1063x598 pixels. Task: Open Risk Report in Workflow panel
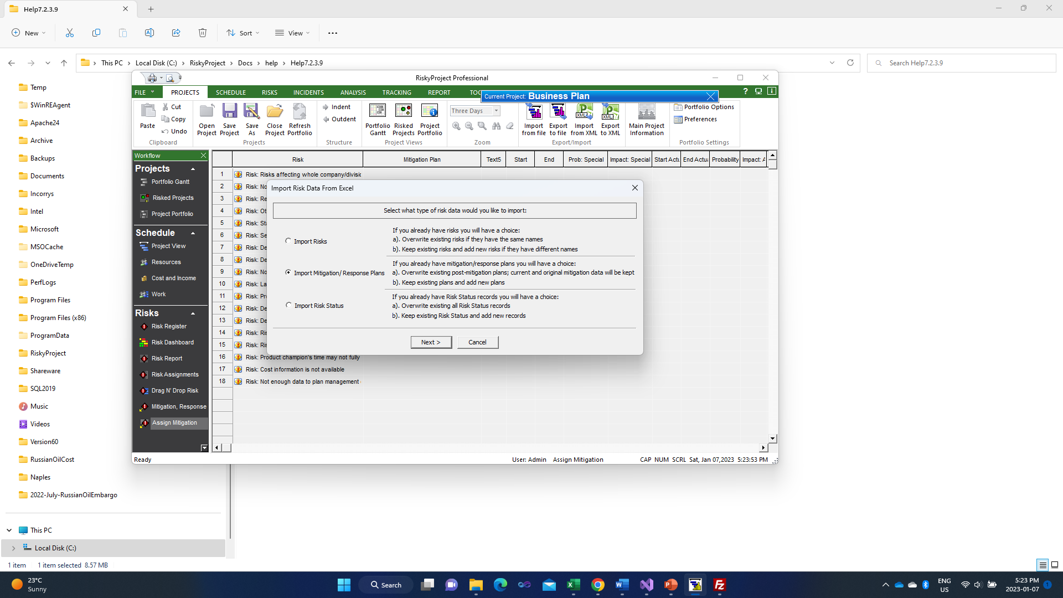pyautogui.click(x=167, y=358)
